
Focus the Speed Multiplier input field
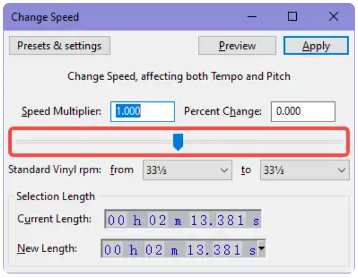tap(143, 112)
